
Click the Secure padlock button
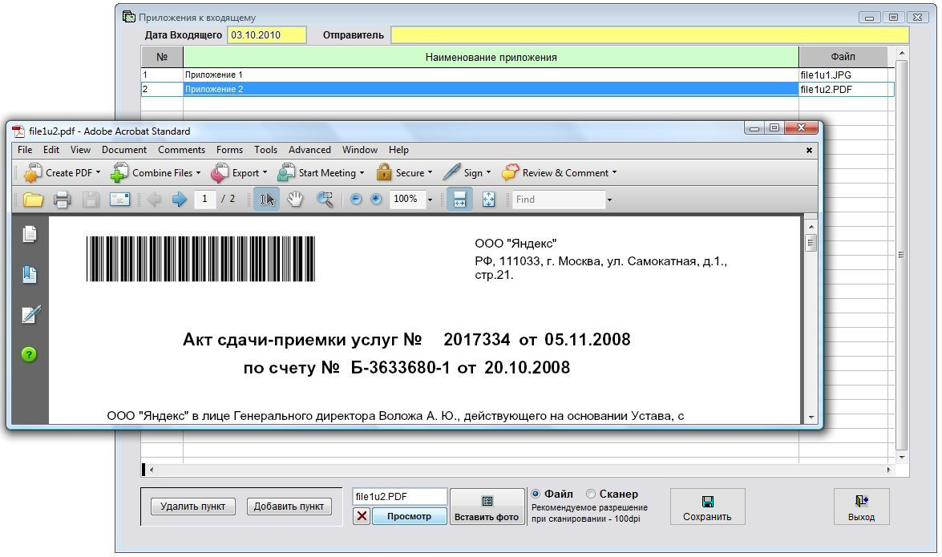(x=404, y=173)
